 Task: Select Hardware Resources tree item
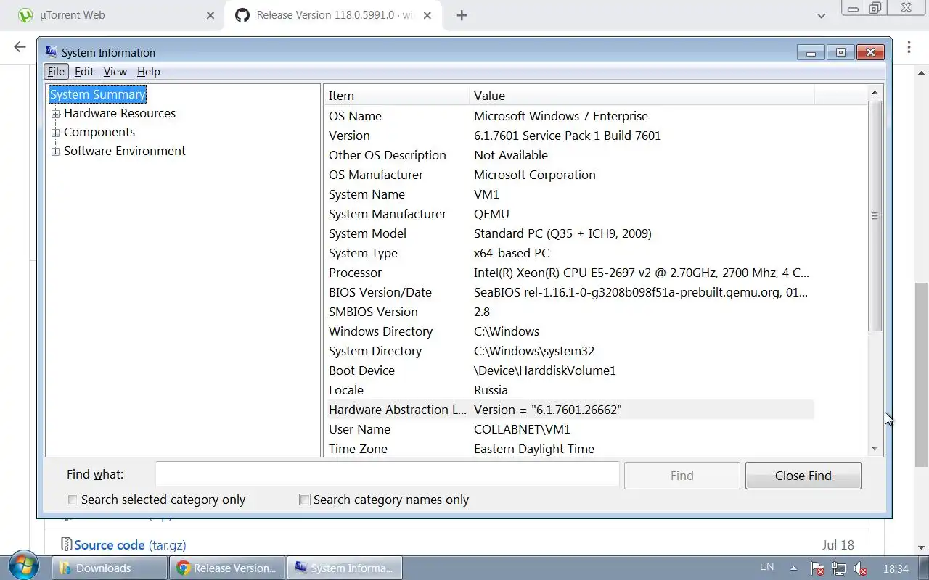click(120, 113)
